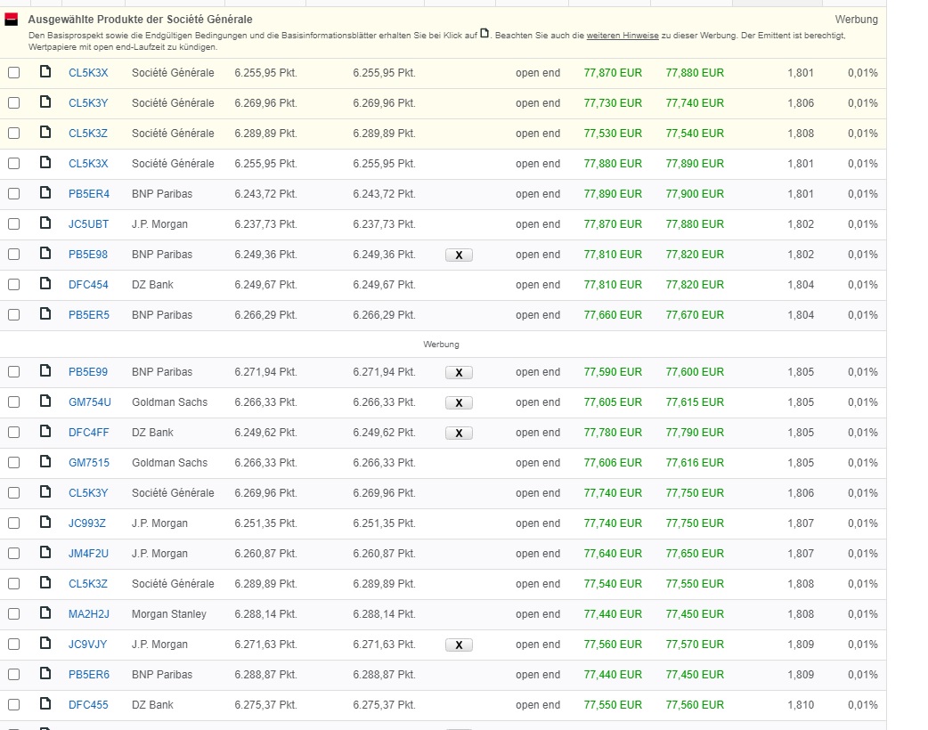Open document icon for DFC455 row
This screenshot has width=928, height=730.
click(x=45, y=704)
